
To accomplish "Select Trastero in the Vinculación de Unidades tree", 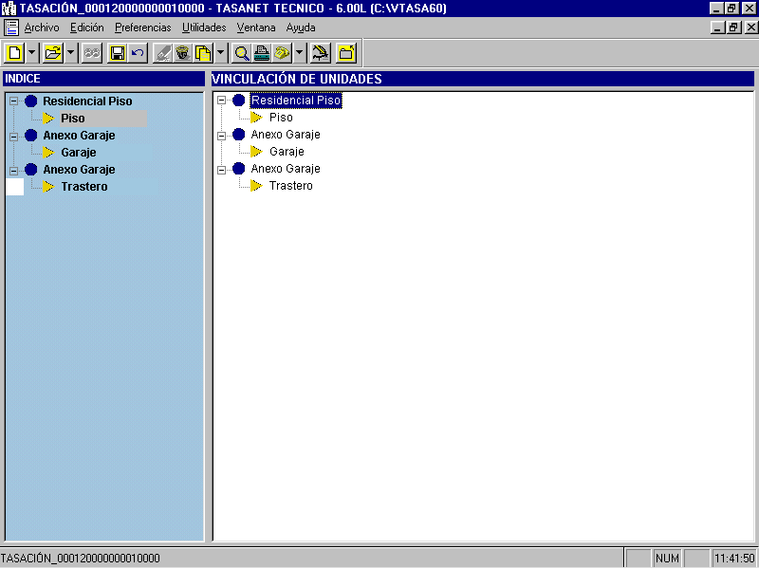I will (291, 185).
